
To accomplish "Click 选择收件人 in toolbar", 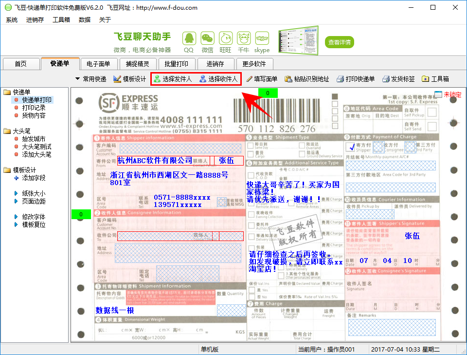I will pyautogui.click(x=218, y=79).
